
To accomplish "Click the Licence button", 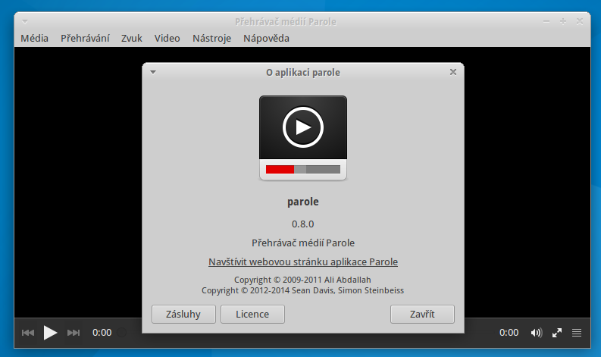I will click(252, 314).
